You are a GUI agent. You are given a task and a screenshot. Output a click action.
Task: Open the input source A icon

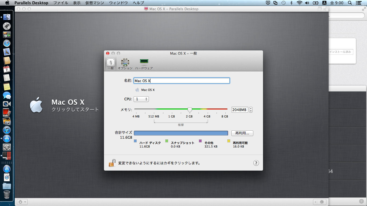(324, 3)
